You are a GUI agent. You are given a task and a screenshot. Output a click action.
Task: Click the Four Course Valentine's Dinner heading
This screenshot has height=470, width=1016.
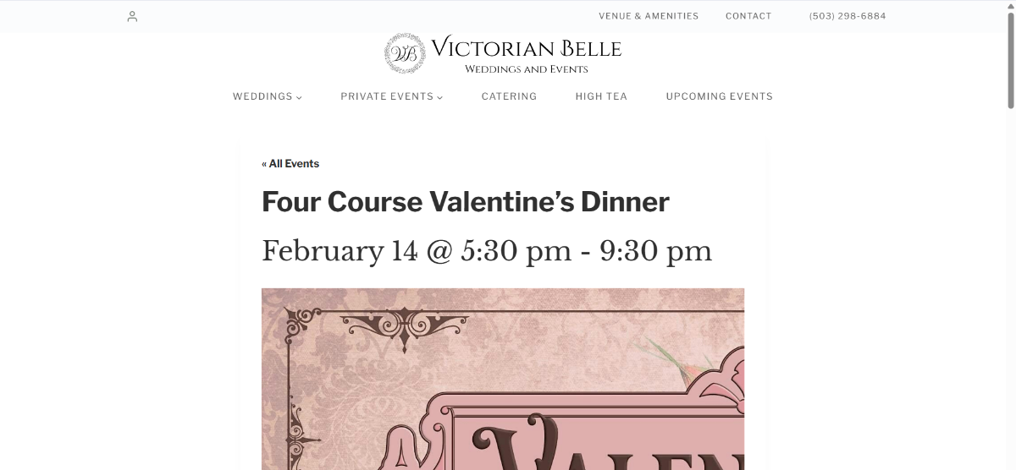click(465, 202)
